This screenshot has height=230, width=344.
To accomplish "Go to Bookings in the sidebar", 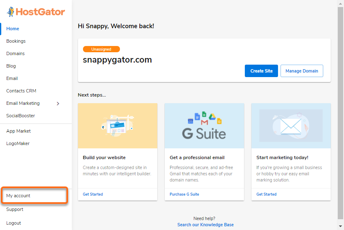I will pyautogui.click(x=16, y=41).
